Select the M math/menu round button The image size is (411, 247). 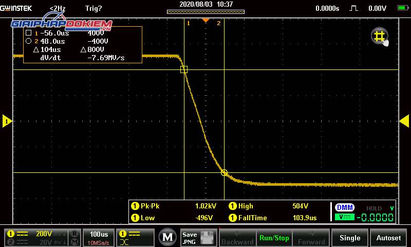(168, 237)
